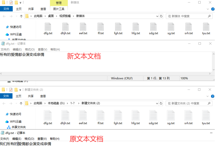Open 图片工具 tab in the top explorer

(x=59, y=9)
